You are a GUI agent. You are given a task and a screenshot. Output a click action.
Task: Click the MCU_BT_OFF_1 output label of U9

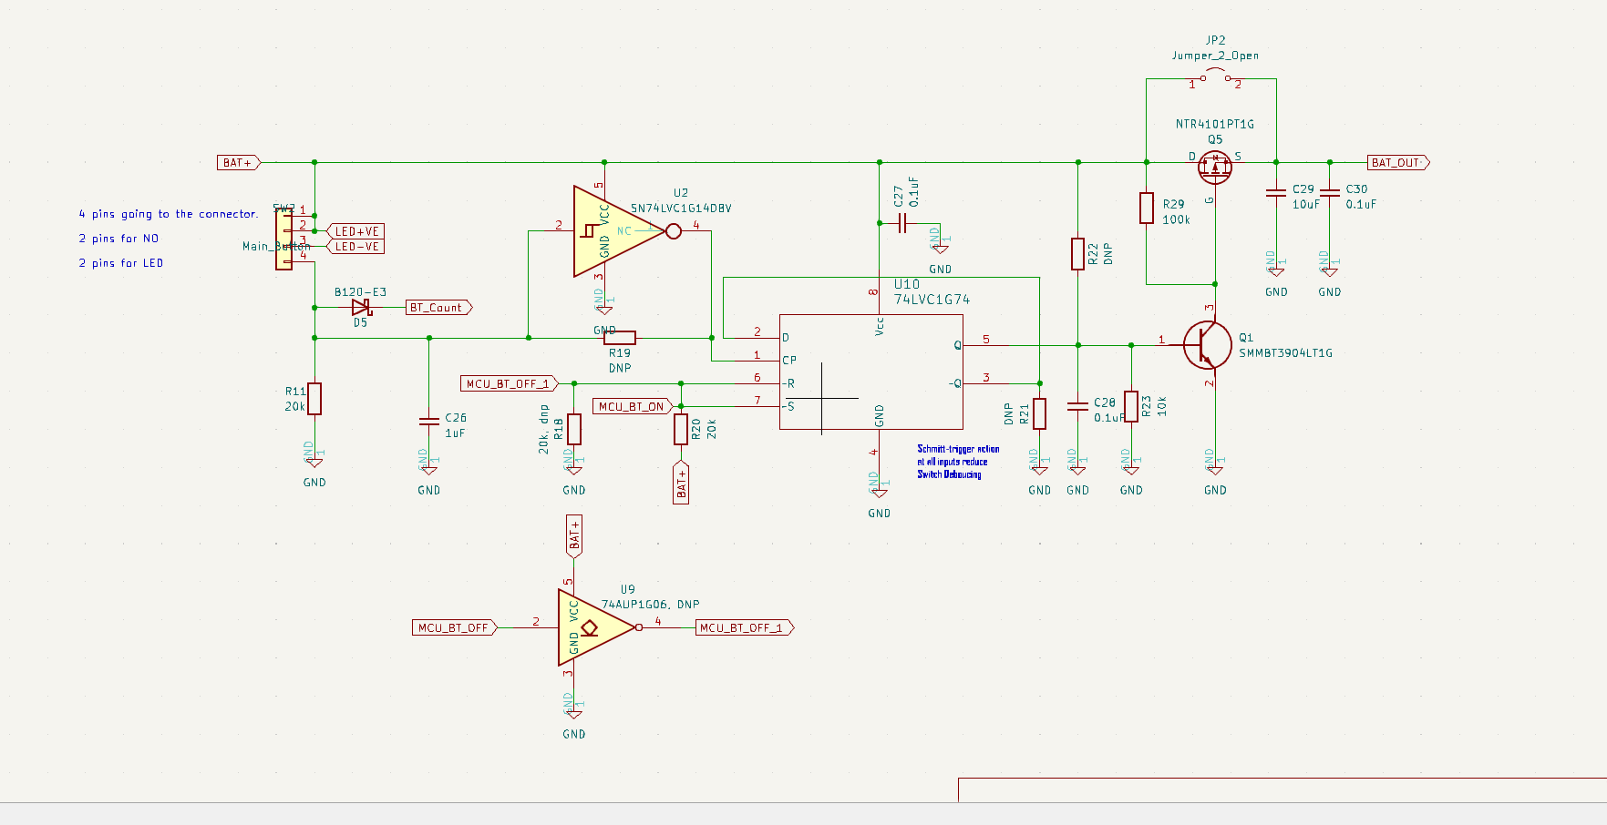pos(744,627)
